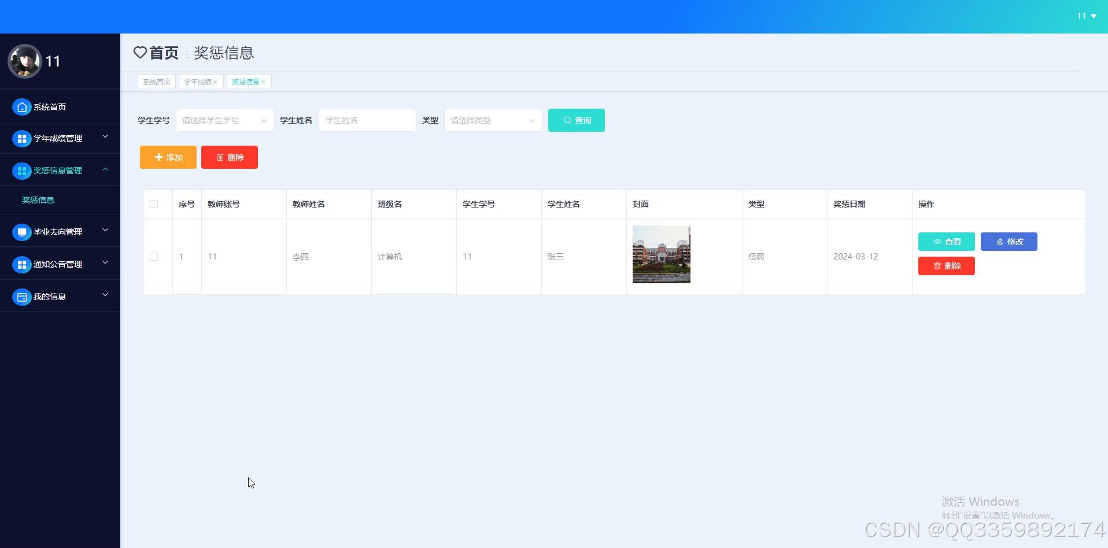Viewport: 1108px width, 548px height.
Task: Click the 学生姓名 input field
Action: point(367,120)
